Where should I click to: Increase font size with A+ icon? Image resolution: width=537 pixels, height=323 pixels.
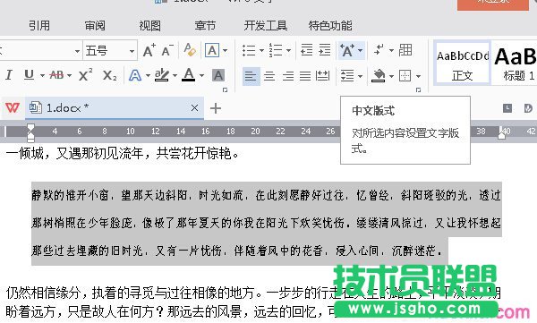(x=149, y=50)
